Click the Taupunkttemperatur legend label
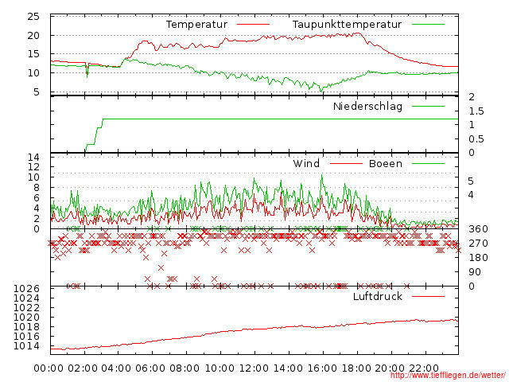 [x=347, y=25]
